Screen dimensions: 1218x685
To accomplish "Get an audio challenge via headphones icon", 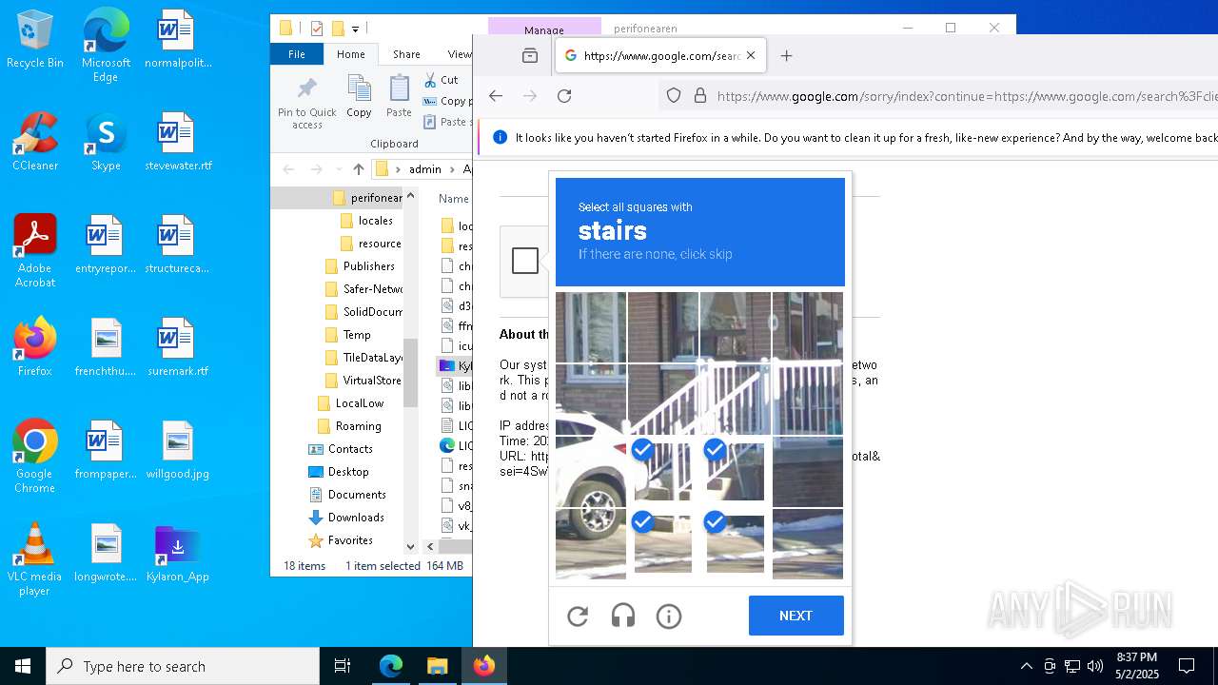I will 623,616.
